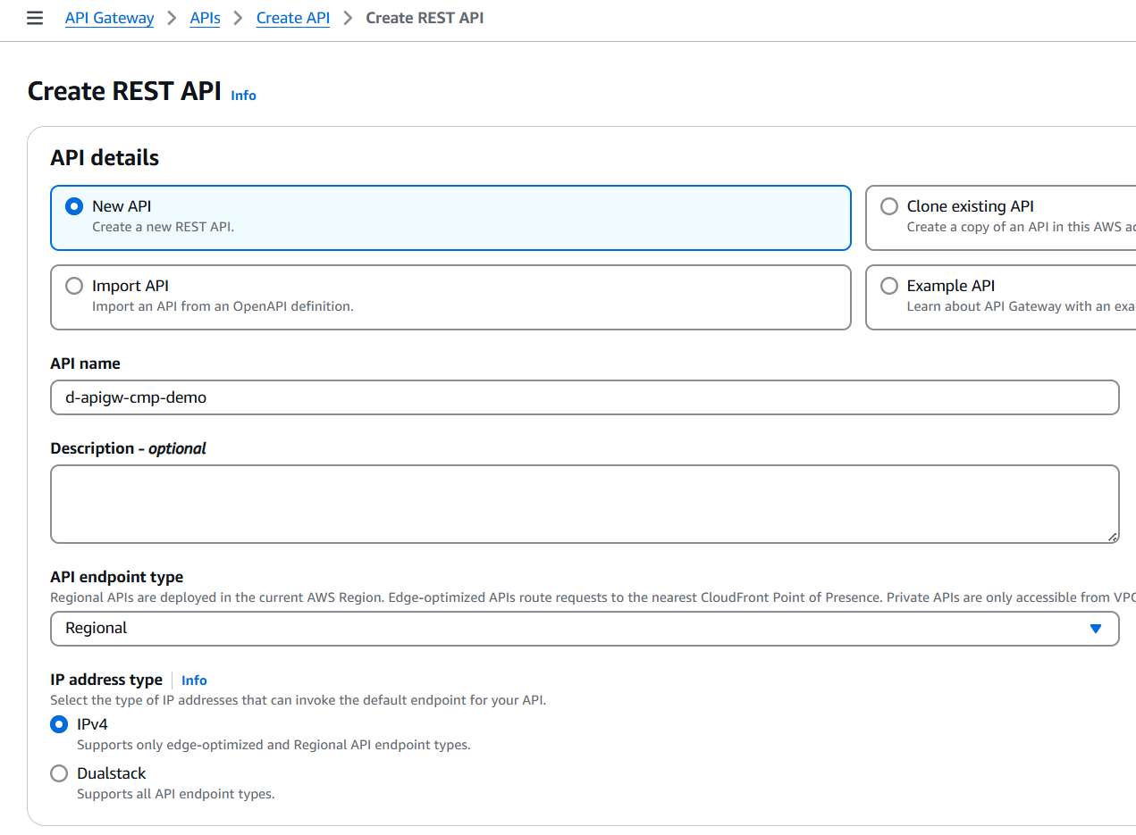1136x835 pixels.
Task: Select the Import API radio button
Action: coord(75,286)
